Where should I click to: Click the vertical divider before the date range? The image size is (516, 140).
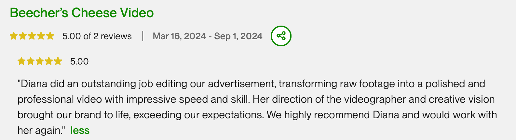coord(143,36)
